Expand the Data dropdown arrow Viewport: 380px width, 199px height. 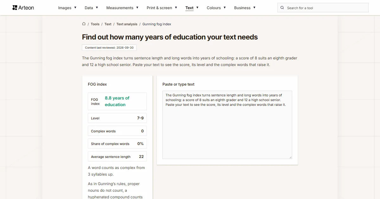click(x=97, y=7)
